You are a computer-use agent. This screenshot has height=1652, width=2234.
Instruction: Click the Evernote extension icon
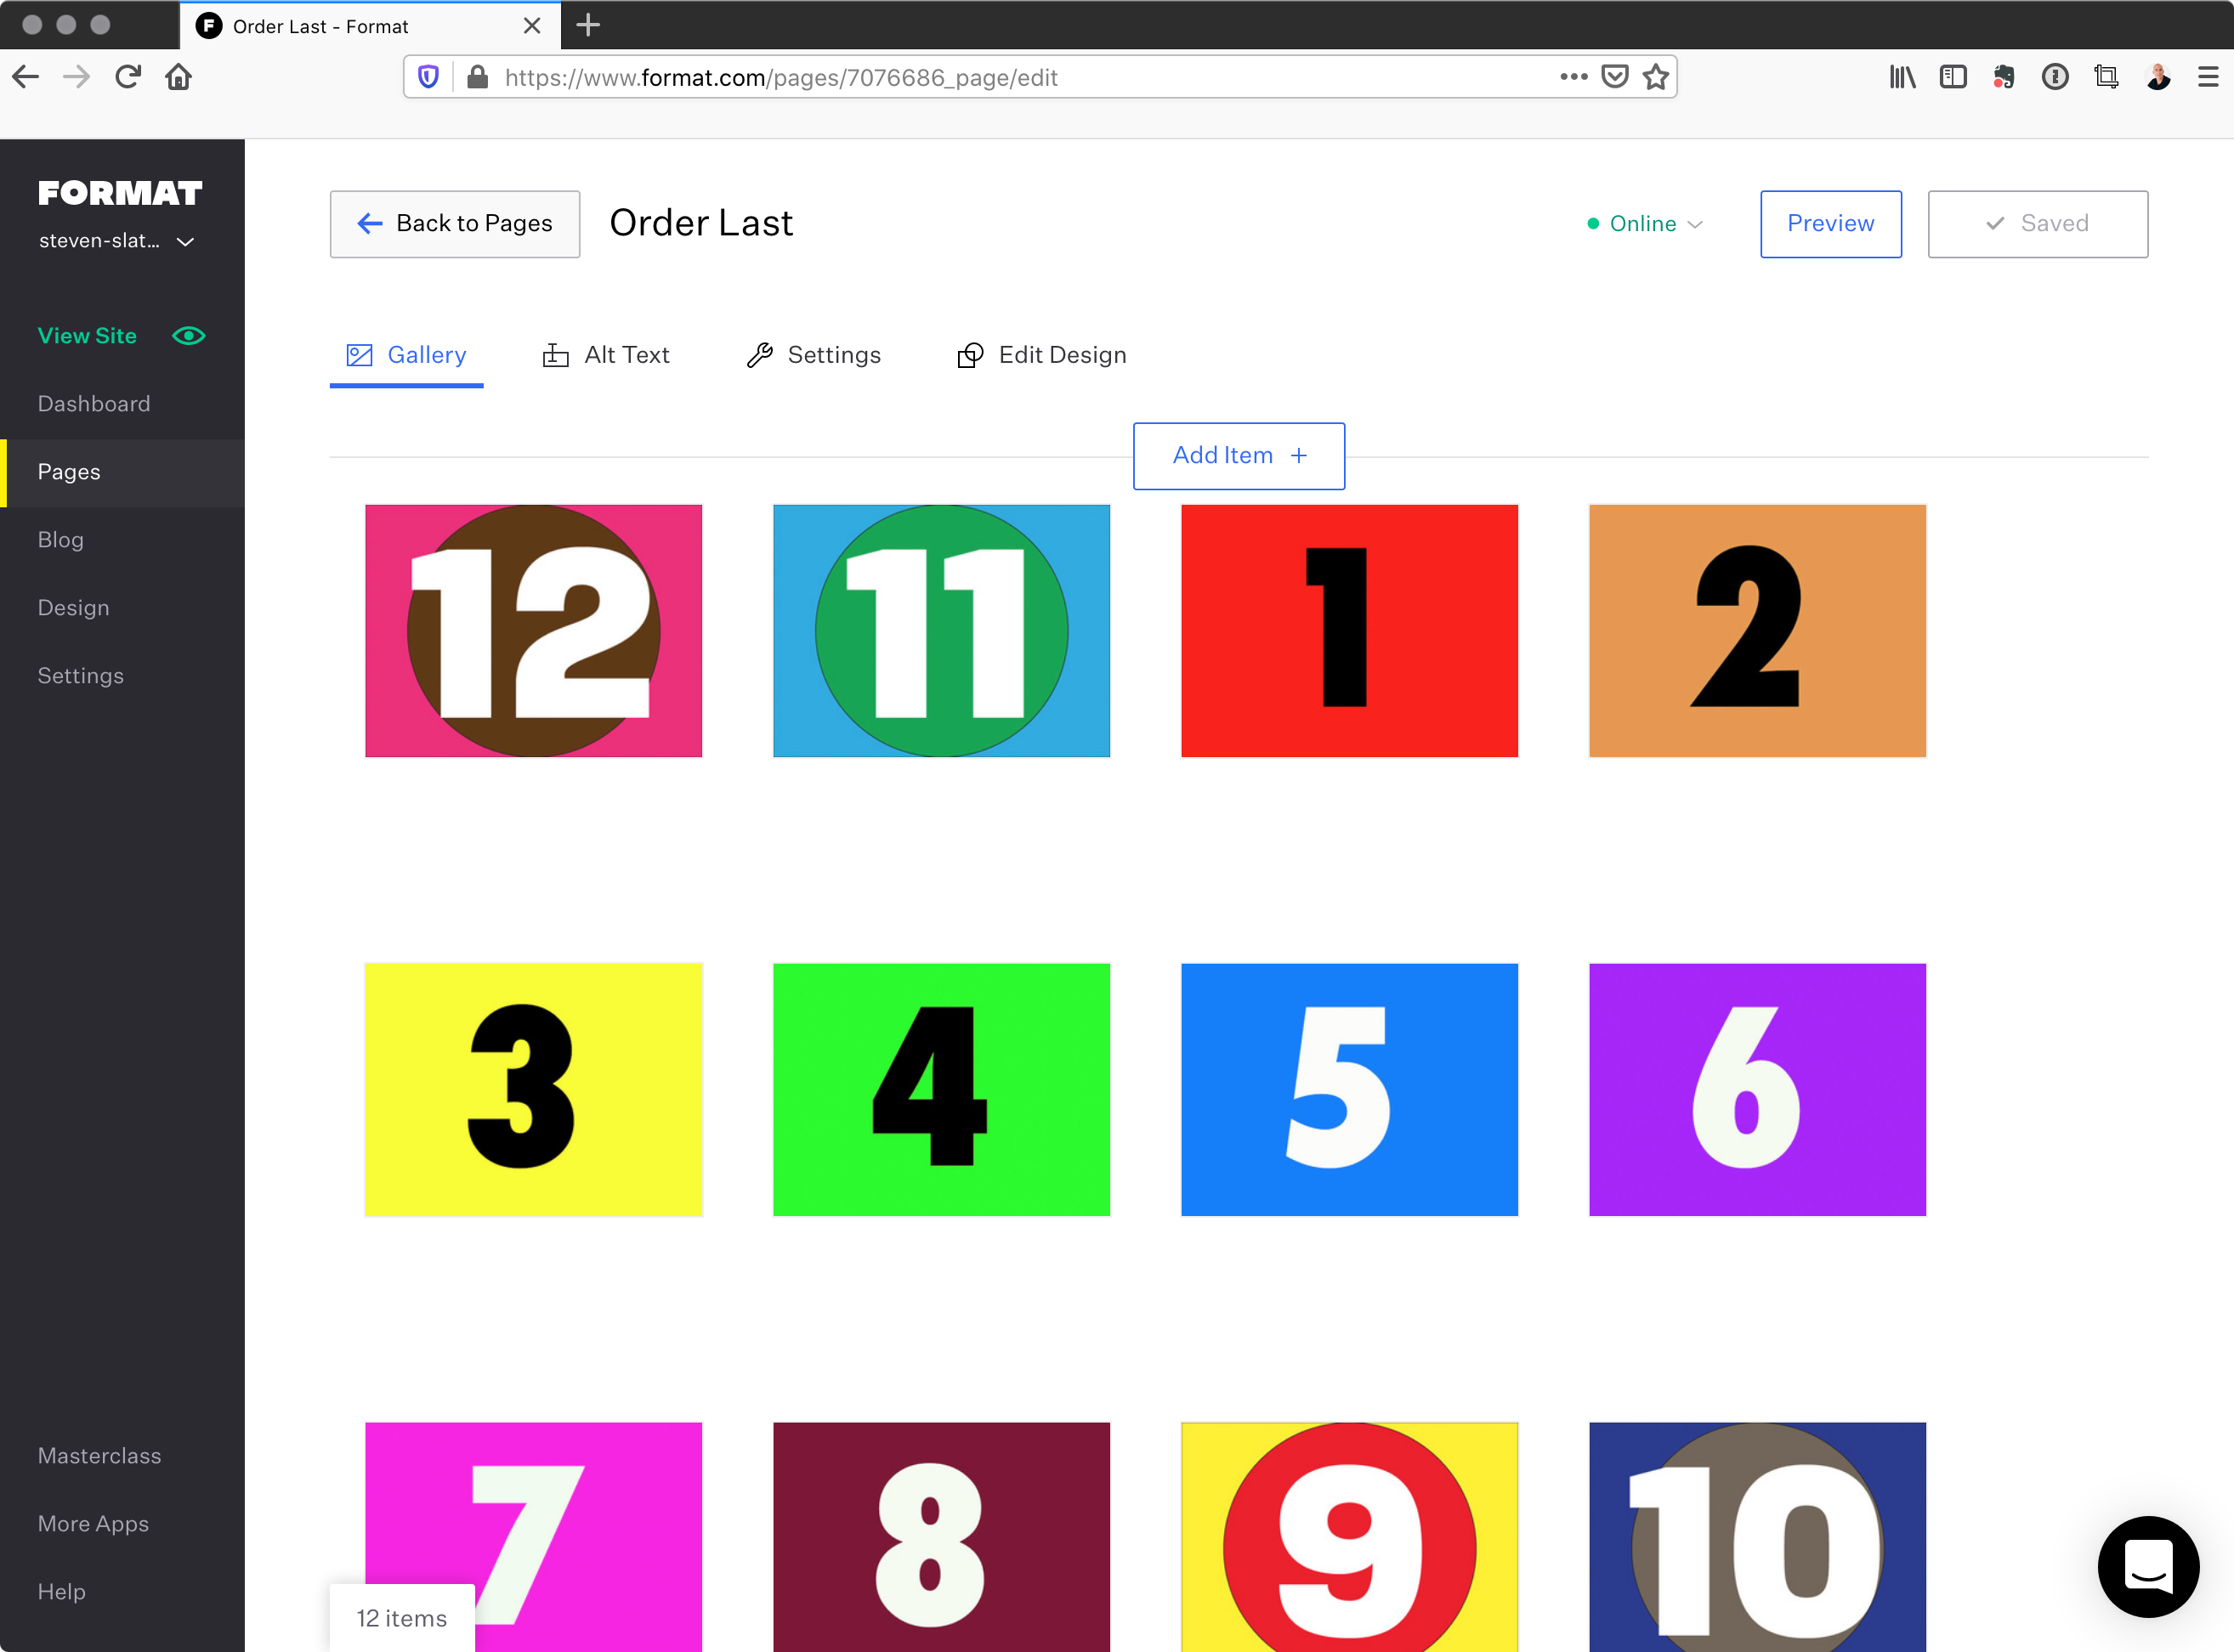pos(2004,77)
